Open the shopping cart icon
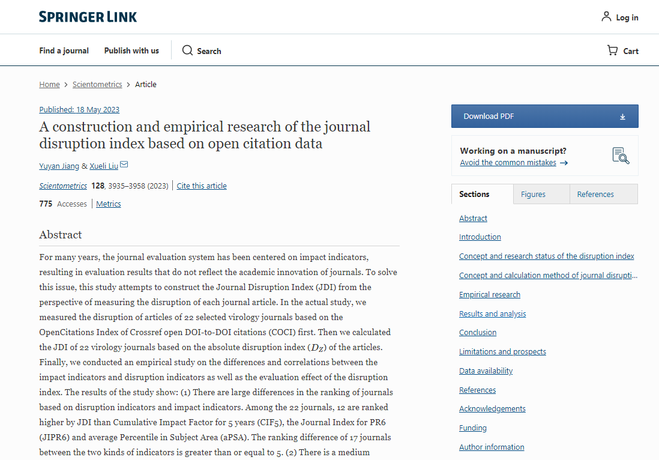 [x=612, y=50]
